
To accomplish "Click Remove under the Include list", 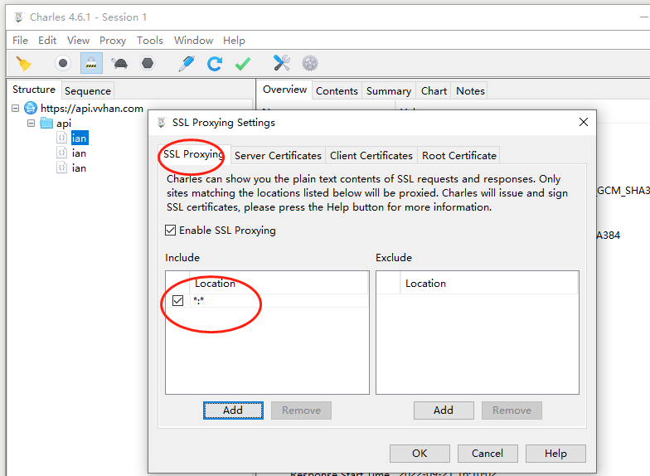I will pos(302,410).
